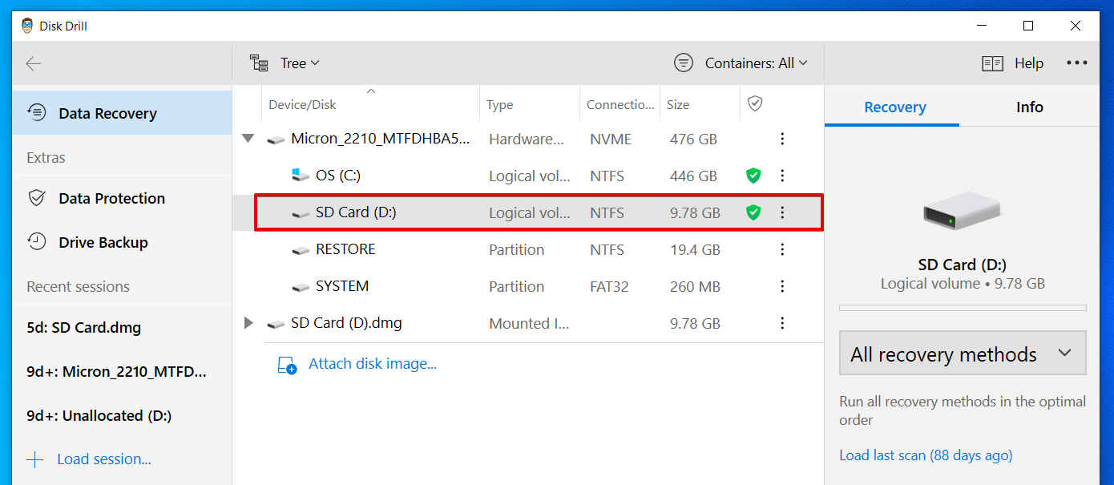Click the 'Hardware...' type cell
Image resolution: width=1114 pixels, height=485 pixels.
(527, 139)
